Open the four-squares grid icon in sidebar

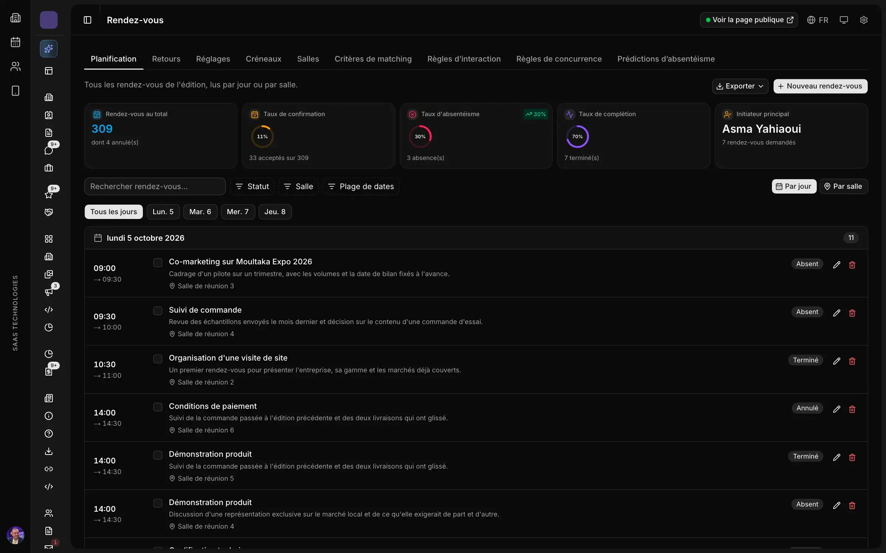coord(49,239)
